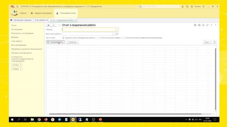Focus the Выполнил работу input field
This screenshot has width=227, height=127.
coord(87,34)
